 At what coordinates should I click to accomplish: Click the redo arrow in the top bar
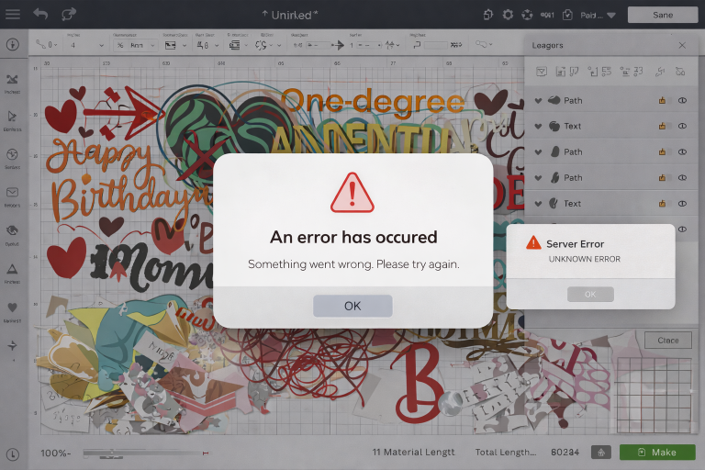pyautogui.click(x=69, y=15)
